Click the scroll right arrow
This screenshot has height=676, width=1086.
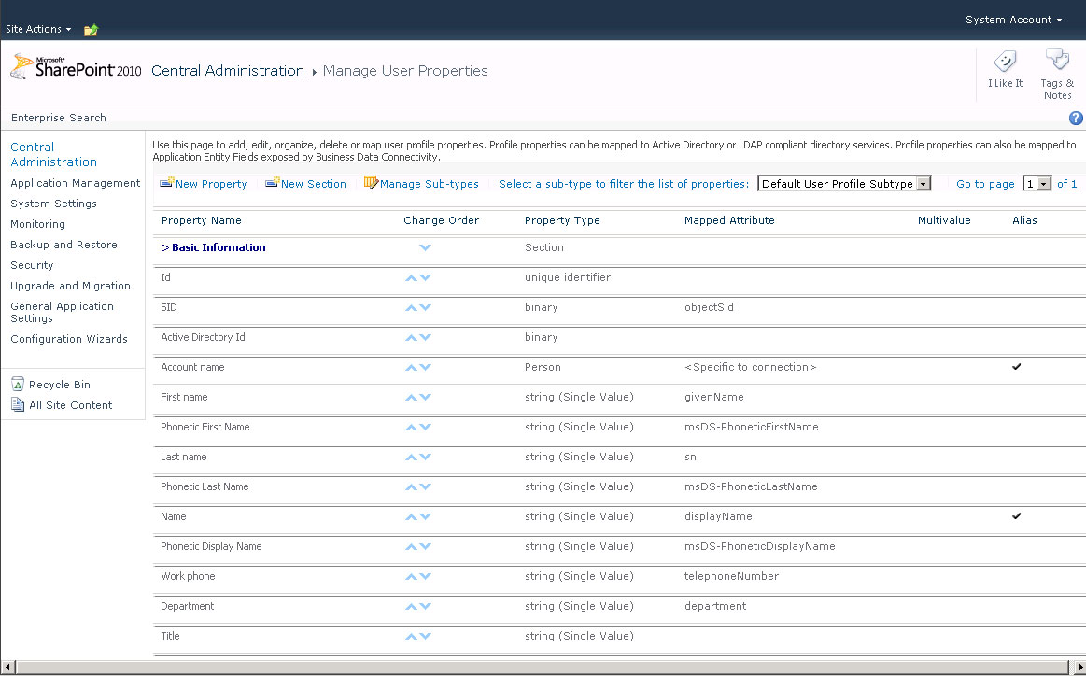[x=1079, y=668]
